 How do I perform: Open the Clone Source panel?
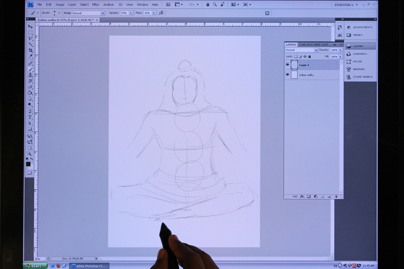361,77
